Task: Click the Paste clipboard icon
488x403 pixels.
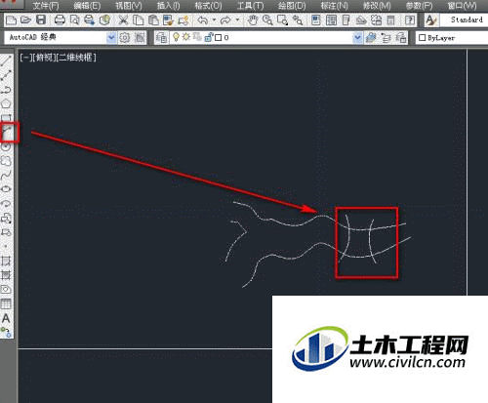Action: [x=153, y=20]
